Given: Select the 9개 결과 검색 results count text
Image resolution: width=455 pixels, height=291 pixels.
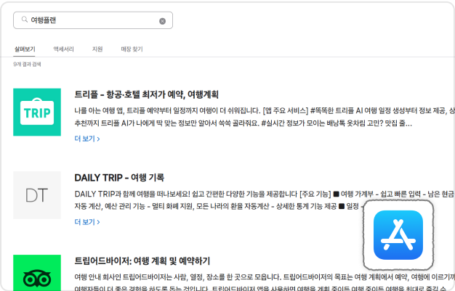Looking at the screenshot, I should click(27, 64).
